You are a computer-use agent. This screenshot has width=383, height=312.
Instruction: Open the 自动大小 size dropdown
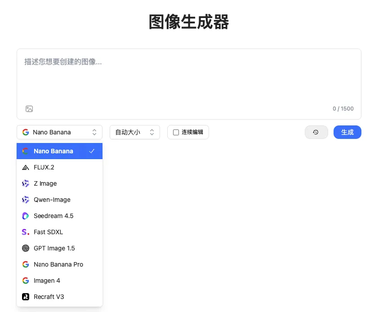[x=134, y=132]
